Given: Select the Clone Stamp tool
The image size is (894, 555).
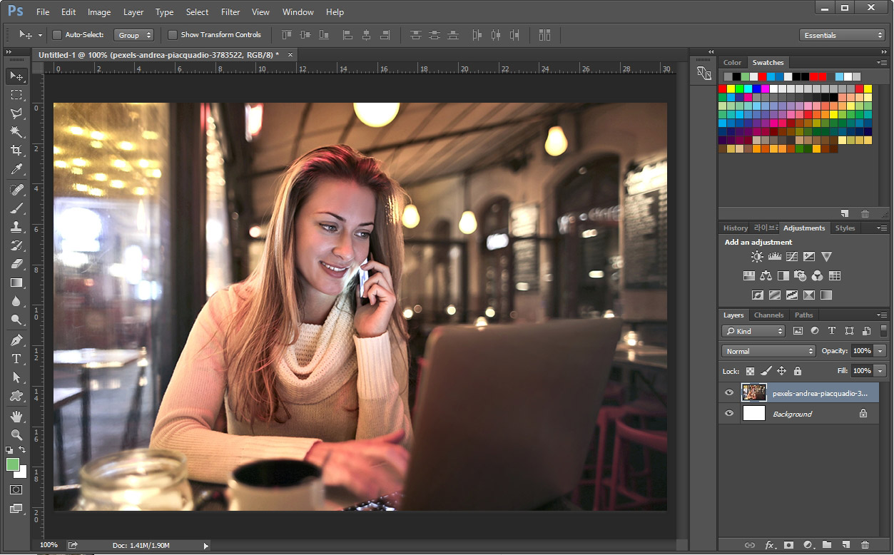Looking at the screenshot, I should (16, 227).
